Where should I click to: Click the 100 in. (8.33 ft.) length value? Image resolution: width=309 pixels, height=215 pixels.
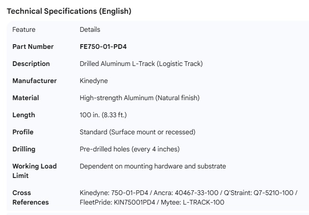click(x=103, y=115)
